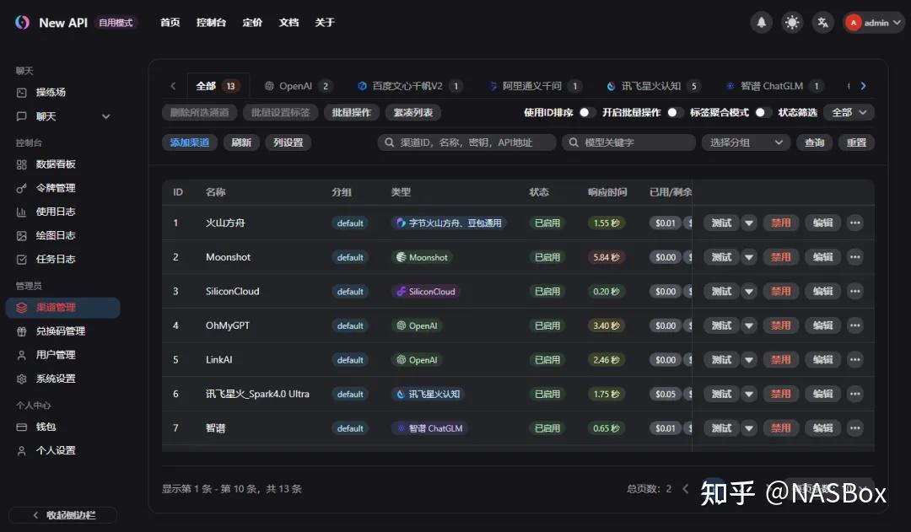Open the language translate icon

[x=822, y=23]
